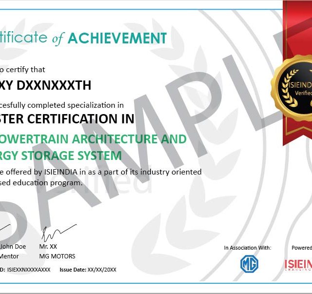Click the signature above Mr. XX
Viewport: 312px width, 294px height.
(x=59, y=233)
